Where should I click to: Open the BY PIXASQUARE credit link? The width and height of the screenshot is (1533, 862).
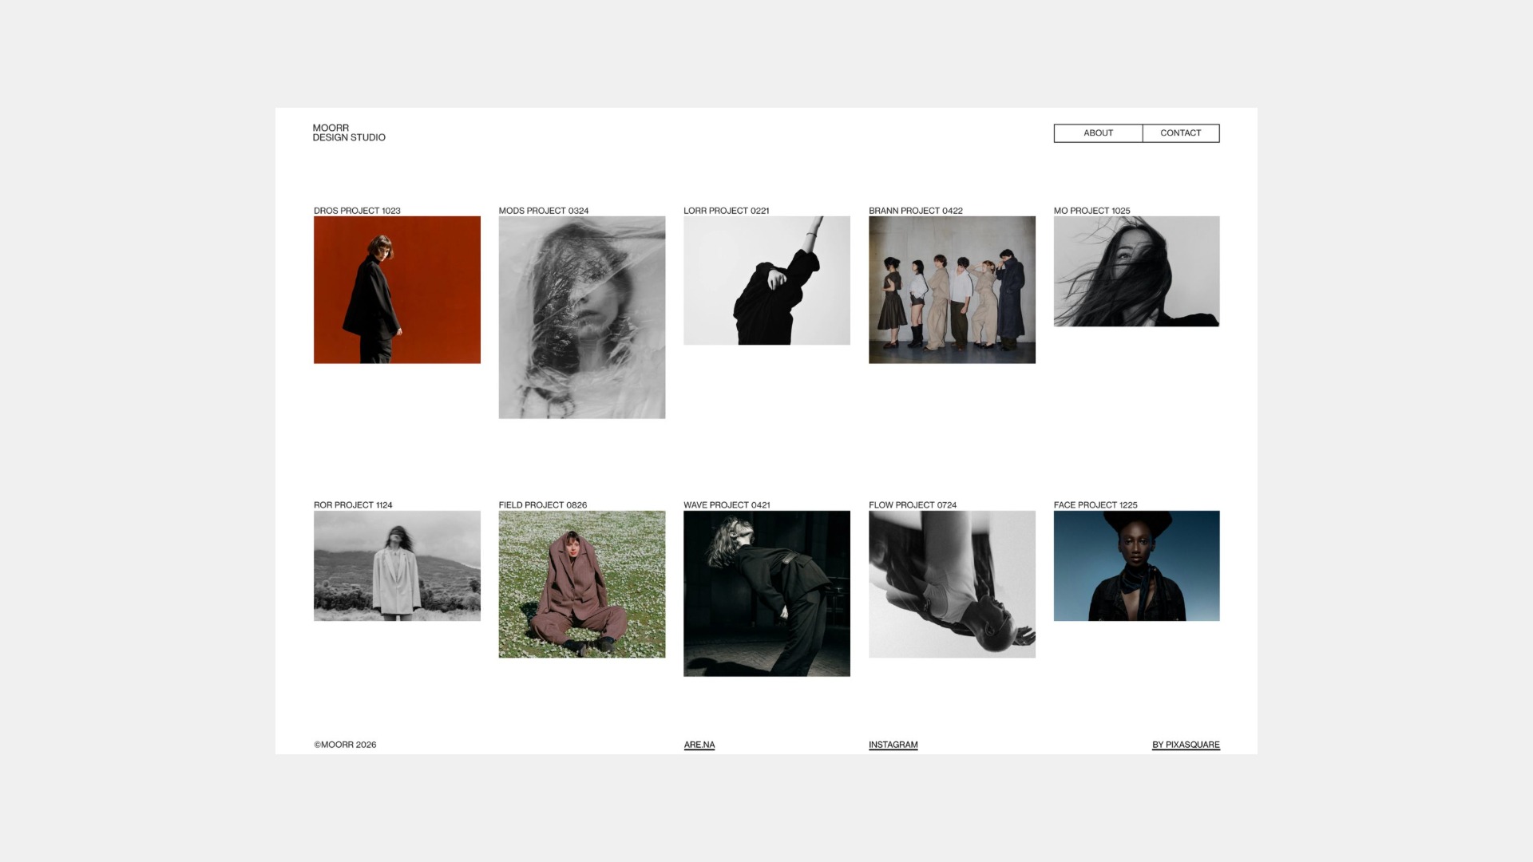[1186, 745]
